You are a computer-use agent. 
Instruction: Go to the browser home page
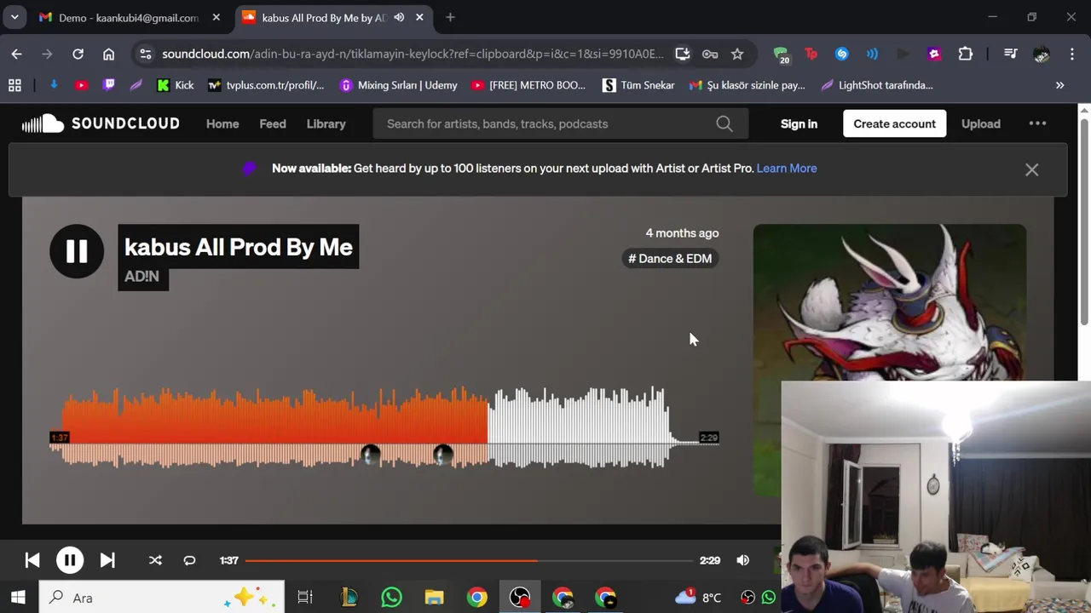tap(108, 54)
